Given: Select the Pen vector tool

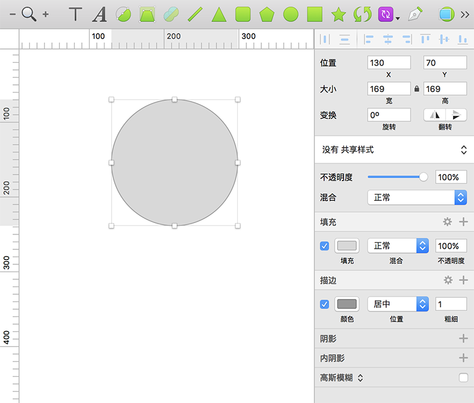Looking at the screenshot, I should click(415, 14).
